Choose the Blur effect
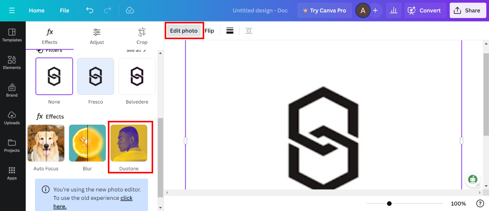Image resolution: width=489 pixels, height=211 pixels. [88, 143]
